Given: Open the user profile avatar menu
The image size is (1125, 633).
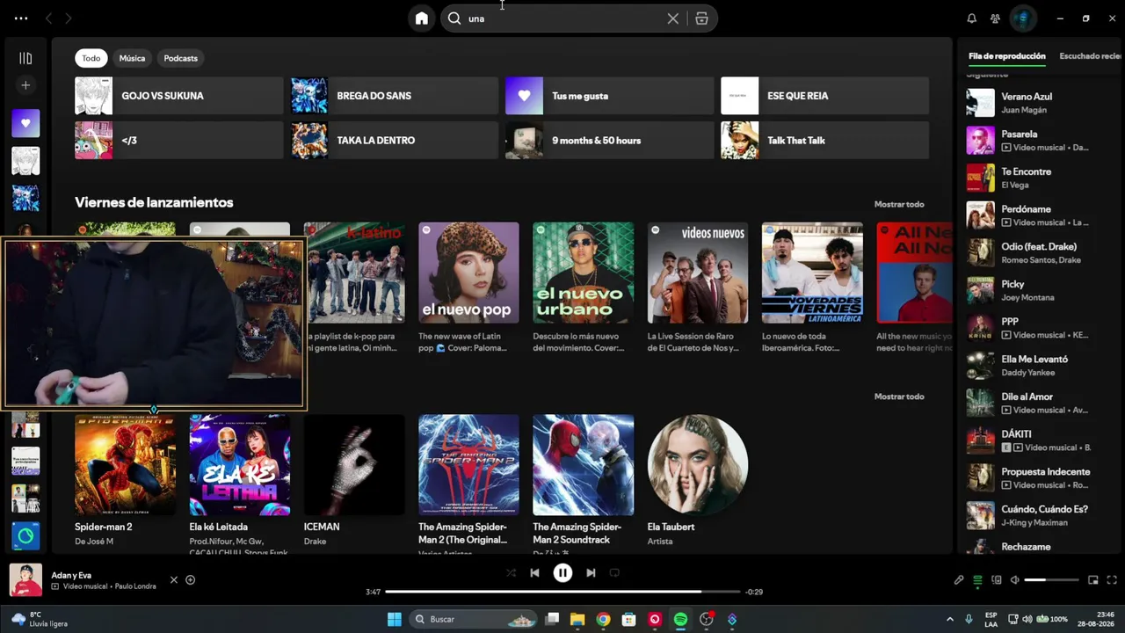Looking at the screenshot, I should click(1023, 18).
